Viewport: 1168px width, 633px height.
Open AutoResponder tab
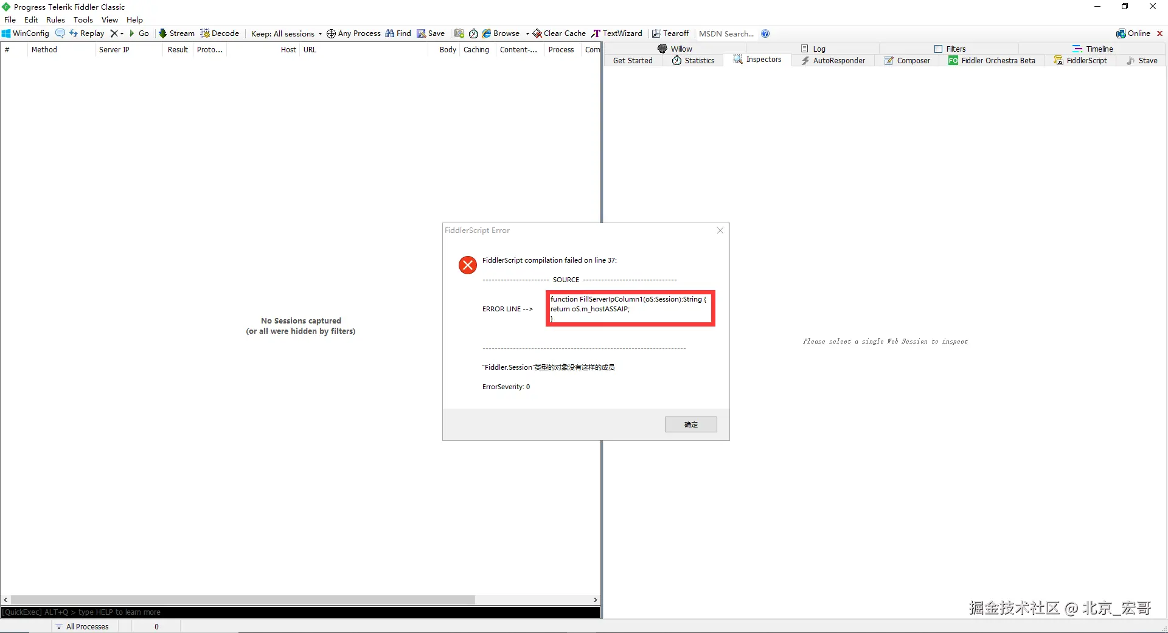(833, 60)
